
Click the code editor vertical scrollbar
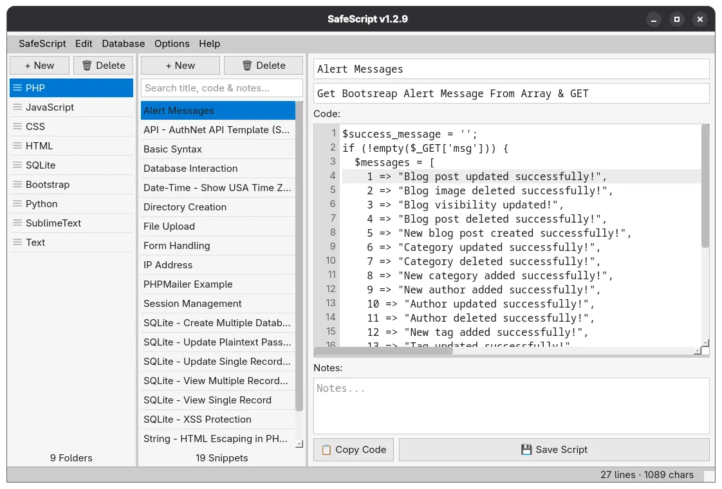pos(705,187)
